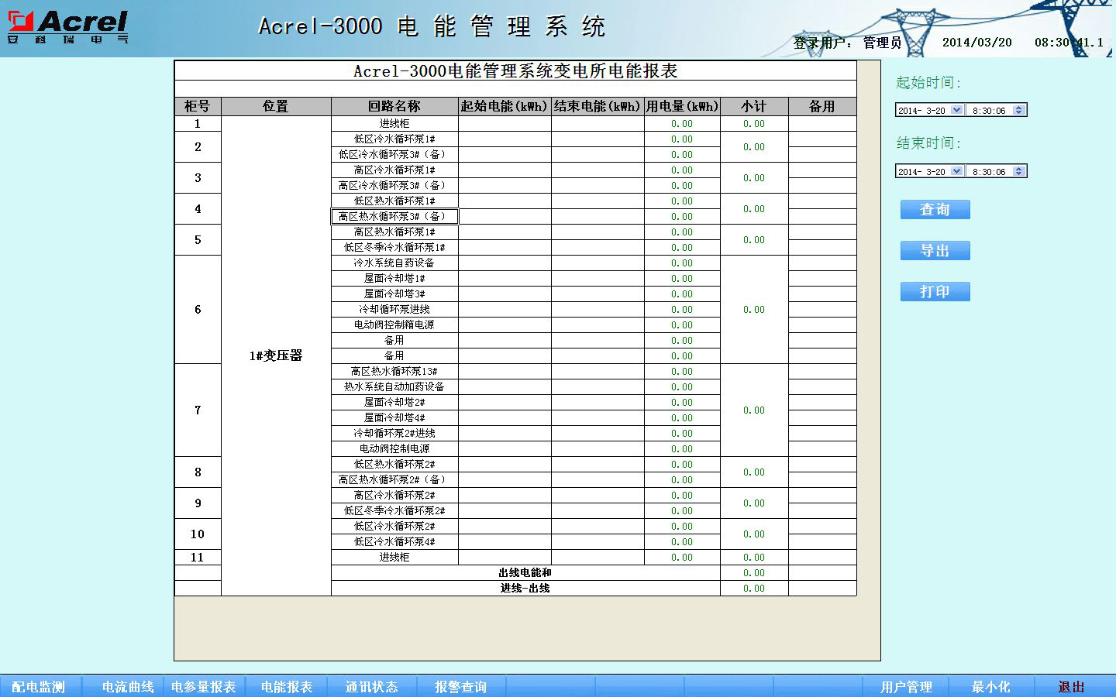Click the 起始时间 time spinner arrows
This screenshot has height=697, width=1116.
coord(1019,110)
